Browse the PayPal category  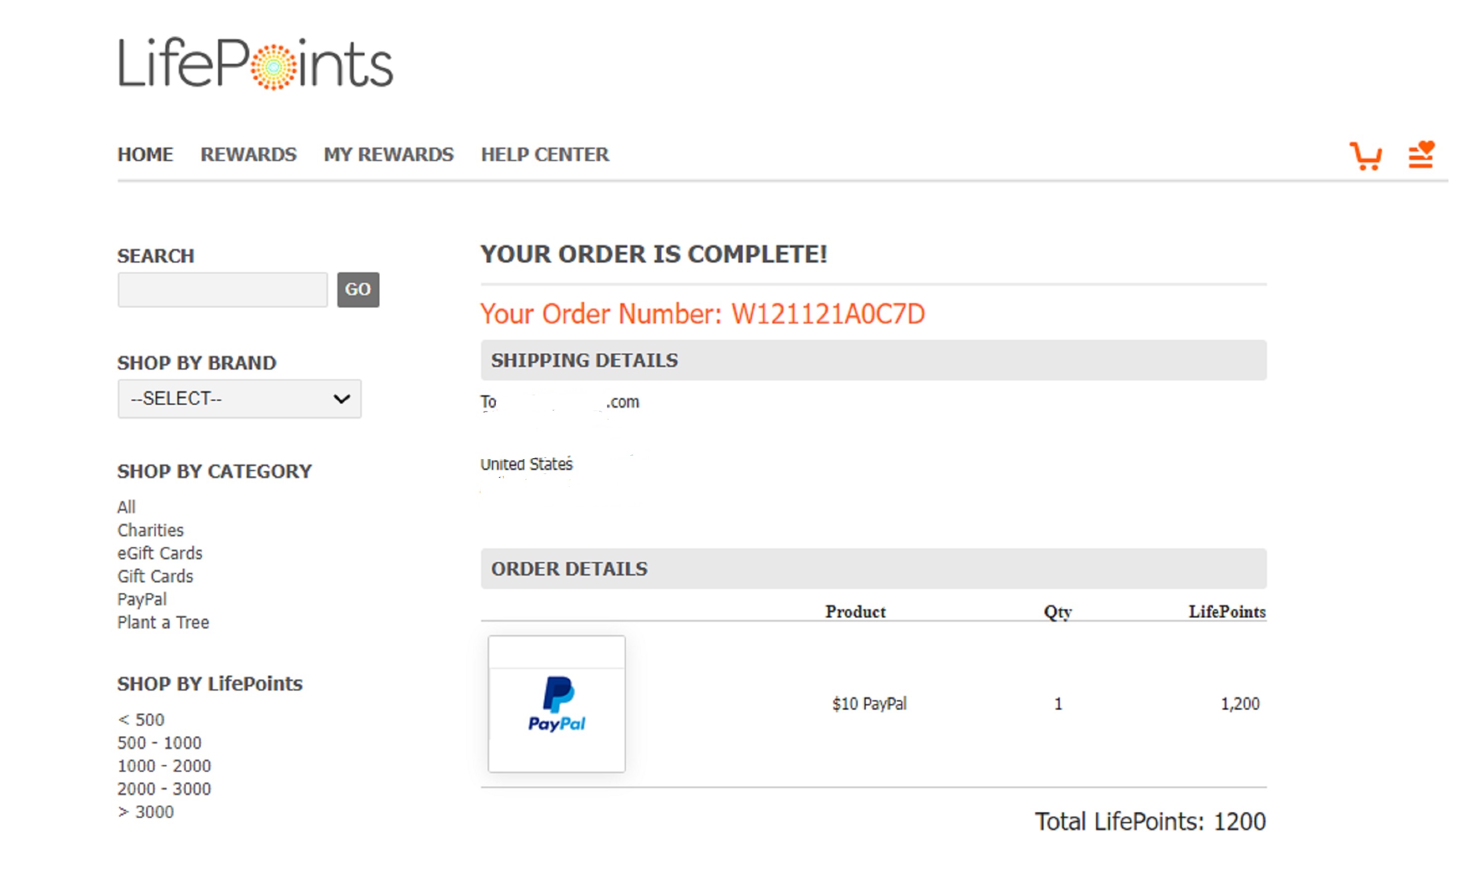tap(142, 599)
